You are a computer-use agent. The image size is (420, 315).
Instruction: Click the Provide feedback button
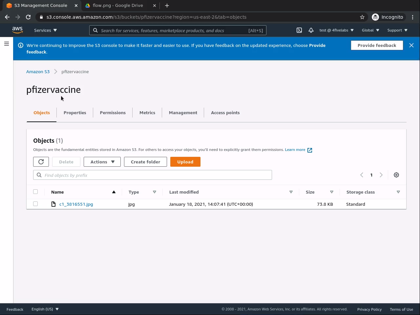377,45
